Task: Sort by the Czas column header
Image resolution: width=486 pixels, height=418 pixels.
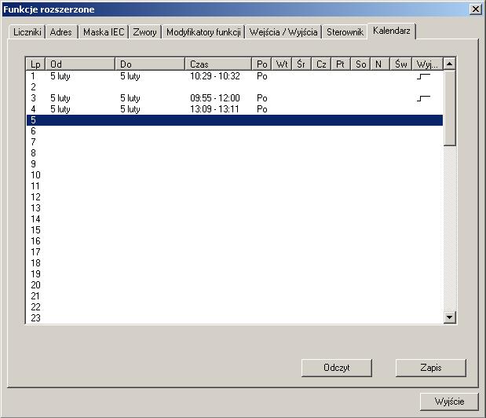Action: click(x=218, y=64)
